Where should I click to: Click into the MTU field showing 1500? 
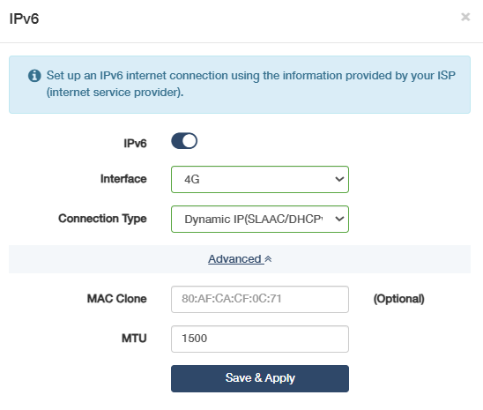click(x=260, y=339)
